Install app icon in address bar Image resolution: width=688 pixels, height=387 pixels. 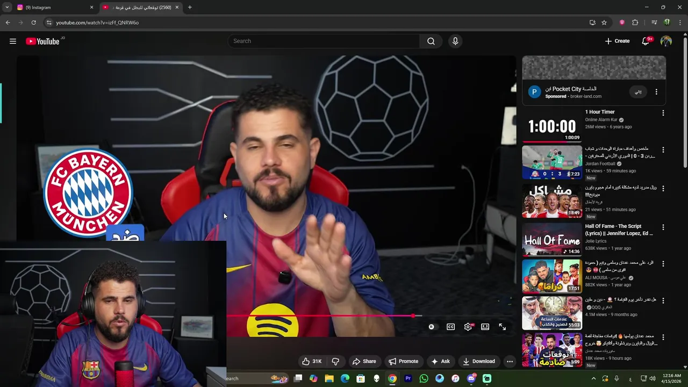tap(592, 23)
